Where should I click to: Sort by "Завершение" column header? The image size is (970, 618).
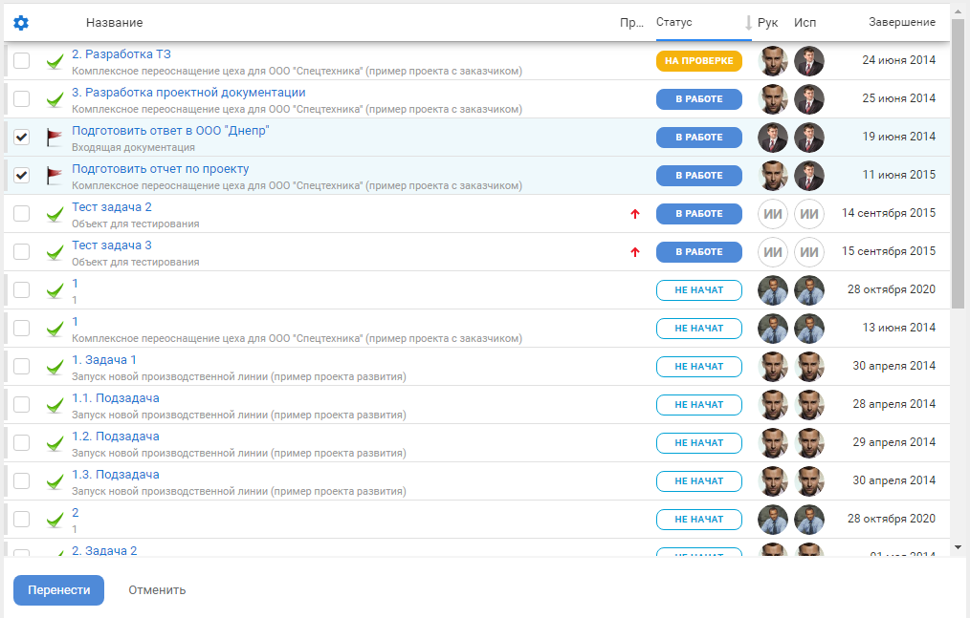[901, 22]
